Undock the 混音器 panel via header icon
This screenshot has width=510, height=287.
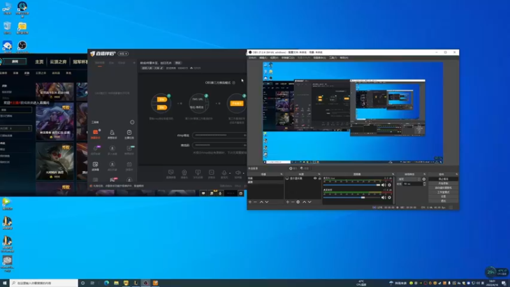tap(393, 174)
